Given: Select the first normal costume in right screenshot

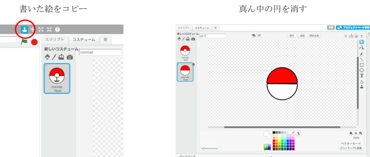Looking at the screenshot, I should (185, 53).
